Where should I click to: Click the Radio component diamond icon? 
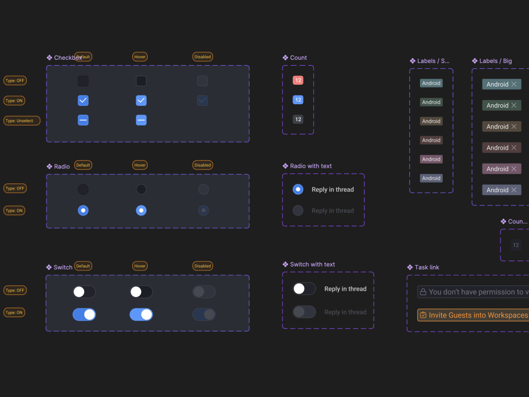49,166
